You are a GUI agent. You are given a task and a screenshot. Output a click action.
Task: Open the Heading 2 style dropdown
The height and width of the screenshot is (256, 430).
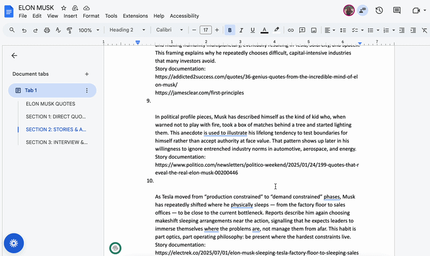tap(127, 30)
